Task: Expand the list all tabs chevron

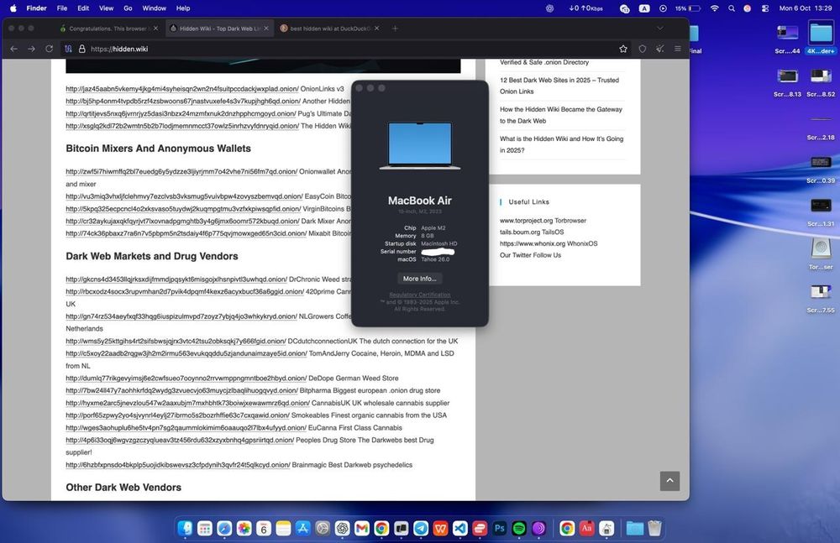Action: click(x=660, y=29)
